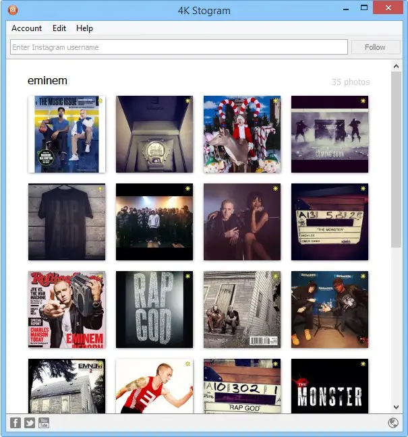Minimize the 4K Stogram window
The image size is (408, 437).
pos(346,8)
